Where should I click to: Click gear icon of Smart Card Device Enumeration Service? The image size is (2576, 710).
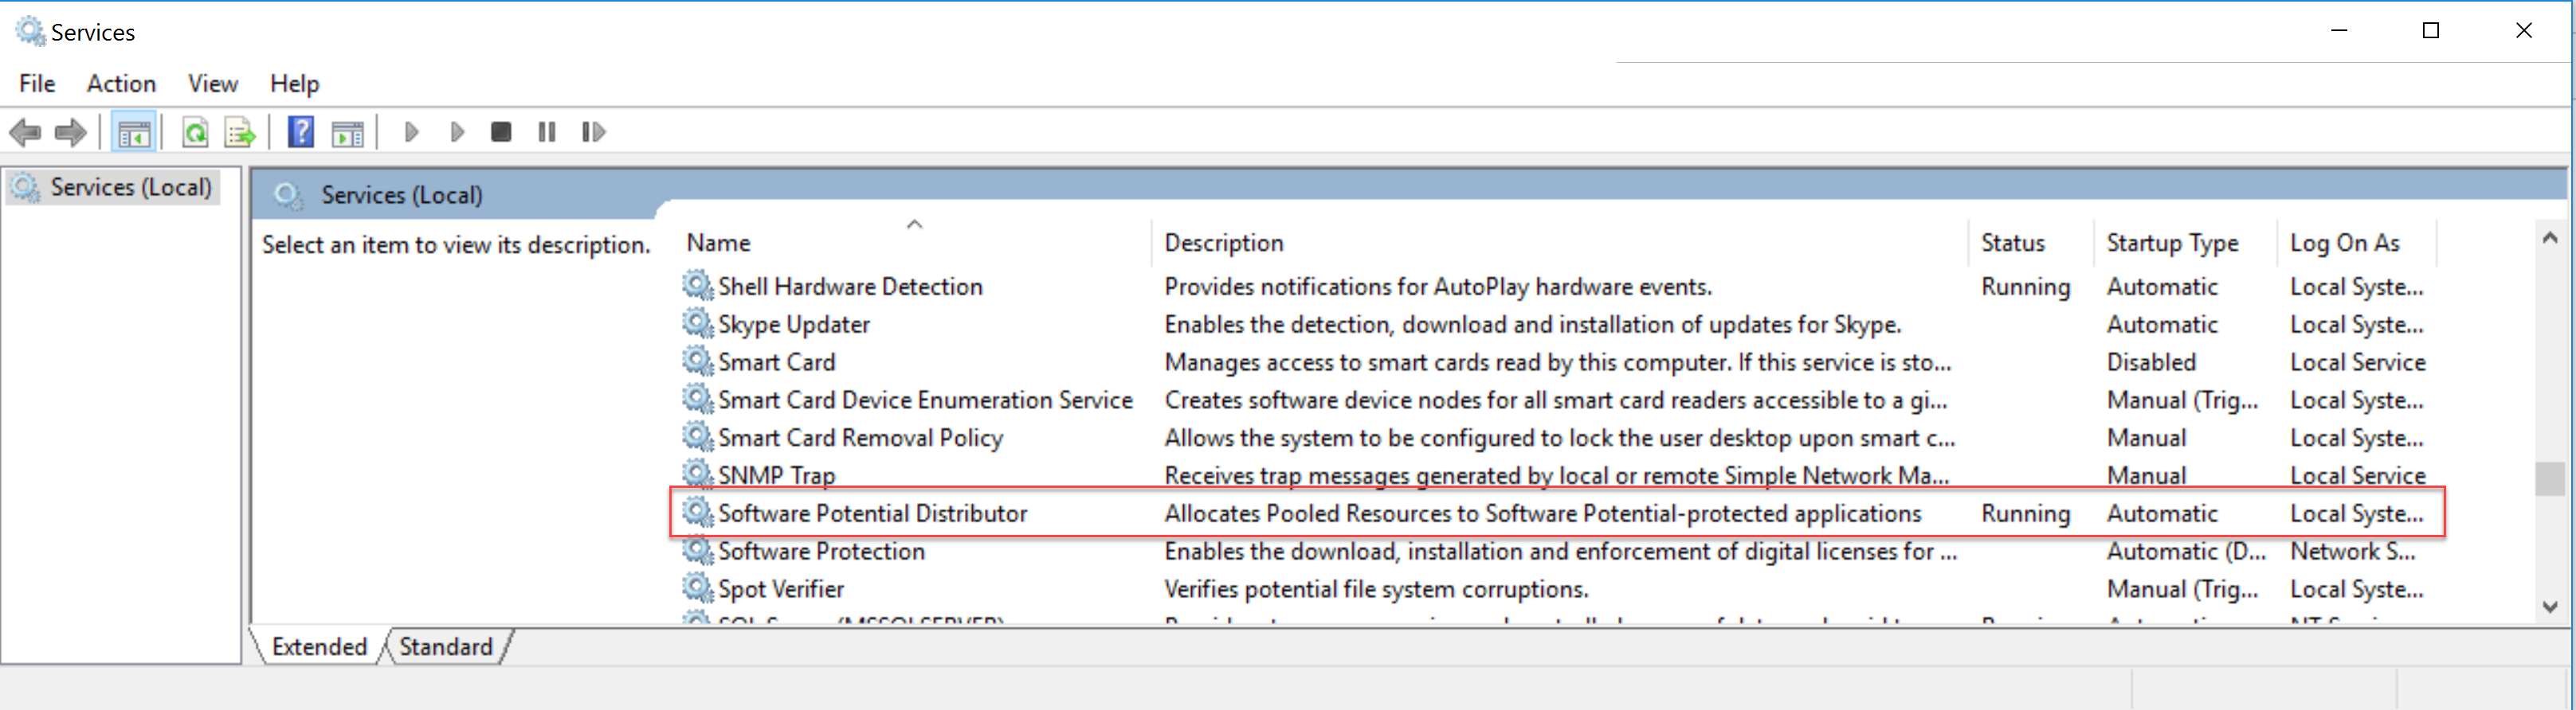pos(697,400)
